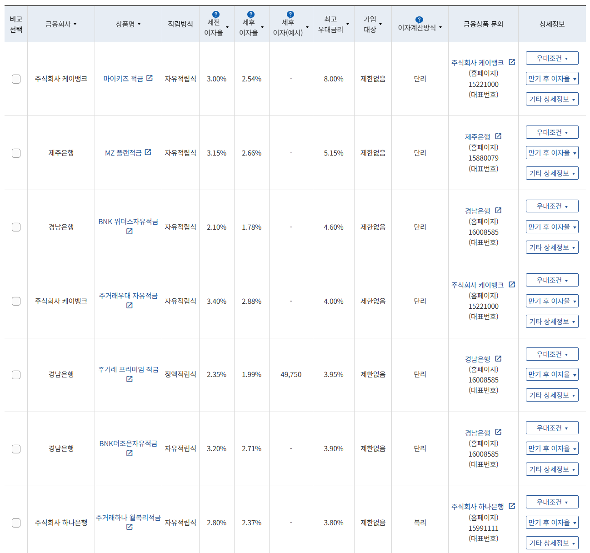This screenshot has height=553, width=590.
Task: Click external link icon under BNK 위더스자유적금
Action: pos(130,231)
